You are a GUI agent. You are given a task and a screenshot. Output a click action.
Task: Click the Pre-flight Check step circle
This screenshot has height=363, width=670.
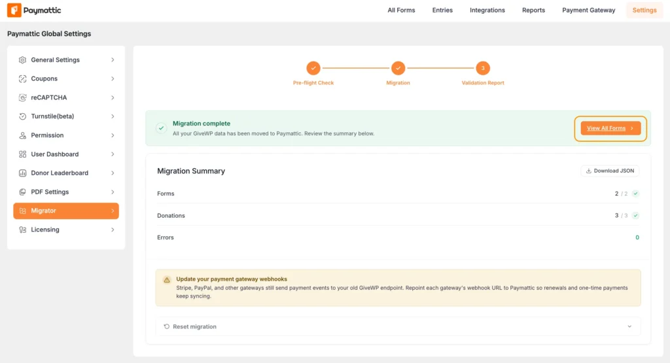(313, 68)
